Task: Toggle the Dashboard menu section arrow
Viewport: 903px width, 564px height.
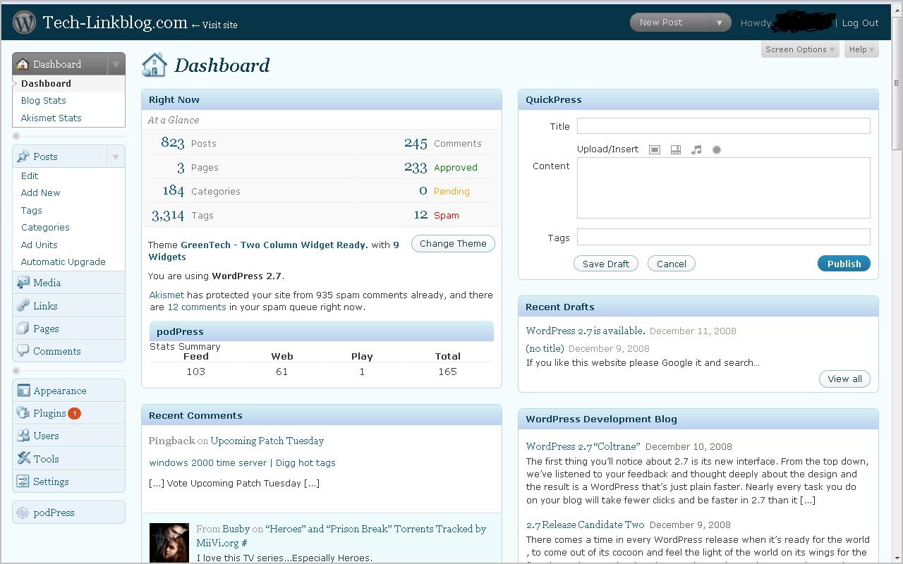Action: coord(116,64)
